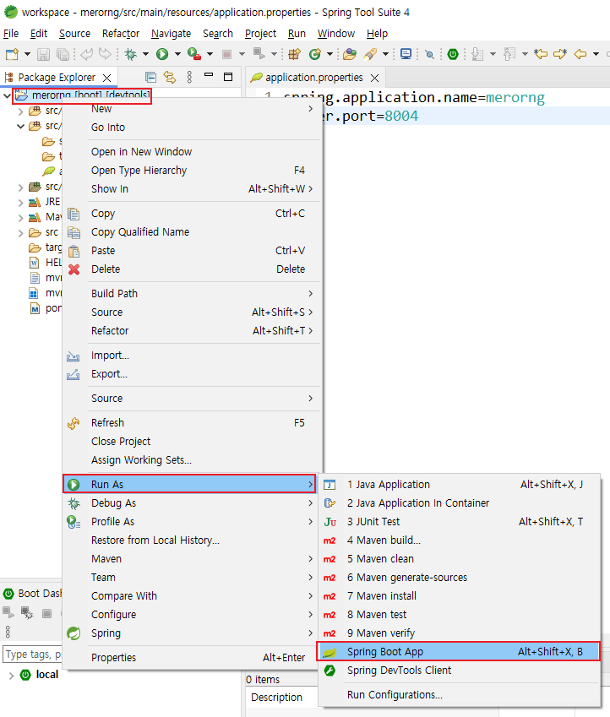The height and width of the screenshot is (717, 610).
Task: Click the red Stop toolbar icon
Action: point(226,54)
